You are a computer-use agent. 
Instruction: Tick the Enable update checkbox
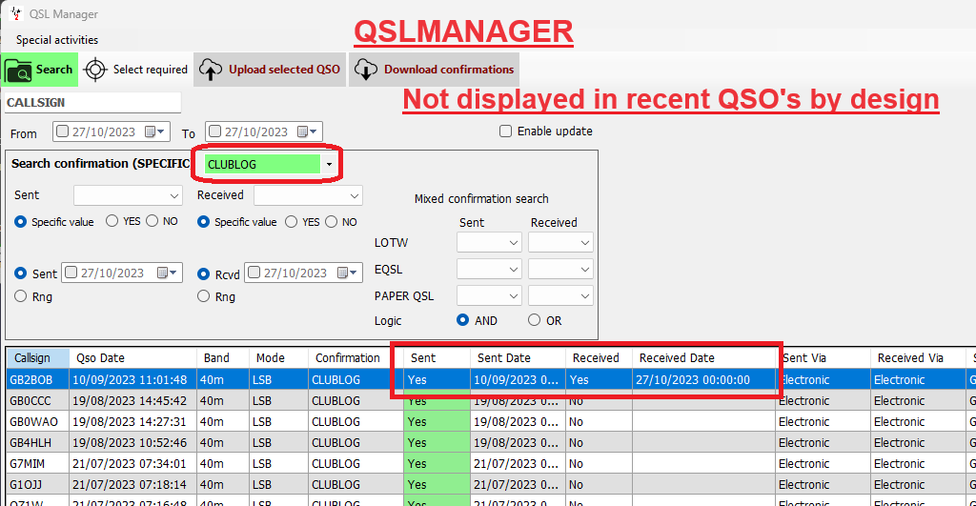tap(505, 132)
